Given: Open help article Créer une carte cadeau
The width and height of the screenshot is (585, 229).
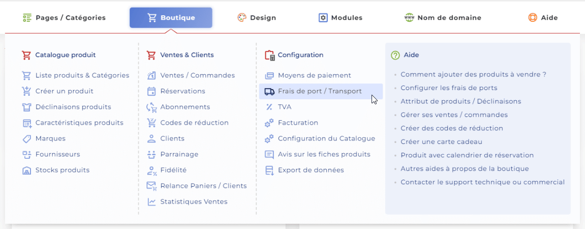Looking at the screenshot, I should pyautogui.click(x=441, y=142).
